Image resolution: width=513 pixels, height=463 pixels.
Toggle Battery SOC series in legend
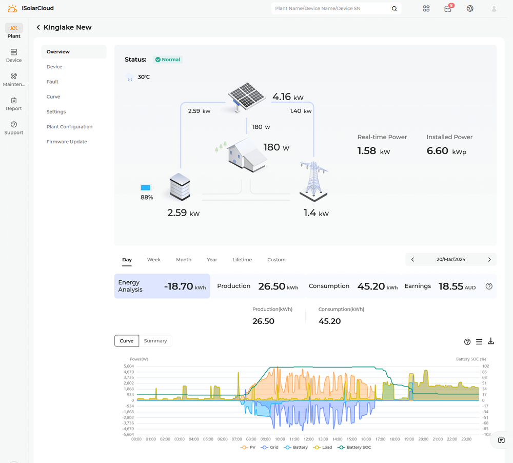354,447
